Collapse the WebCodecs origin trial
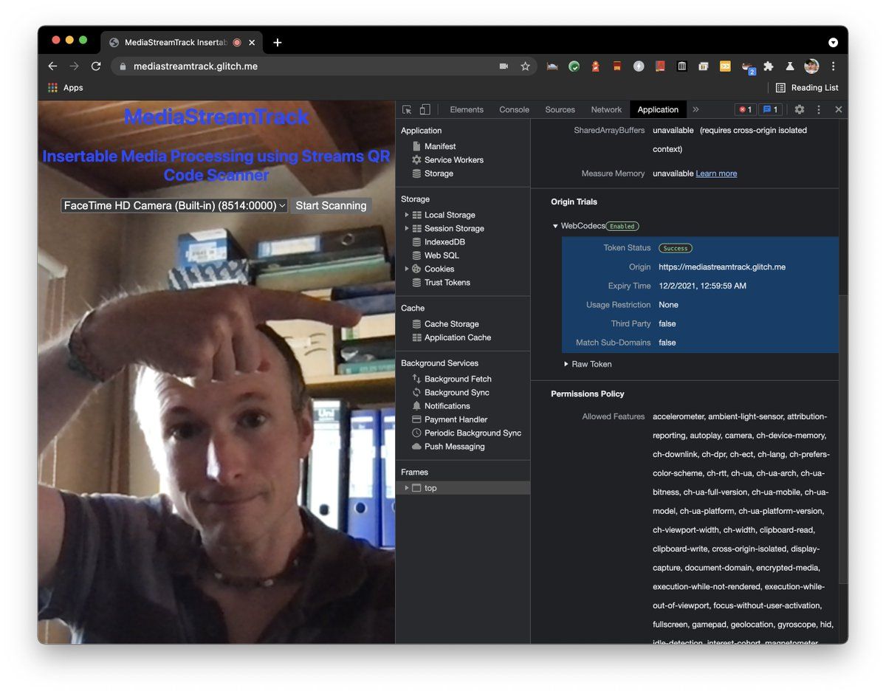The image size is (886, 694). pyautogui.click(x=556, y=226)
